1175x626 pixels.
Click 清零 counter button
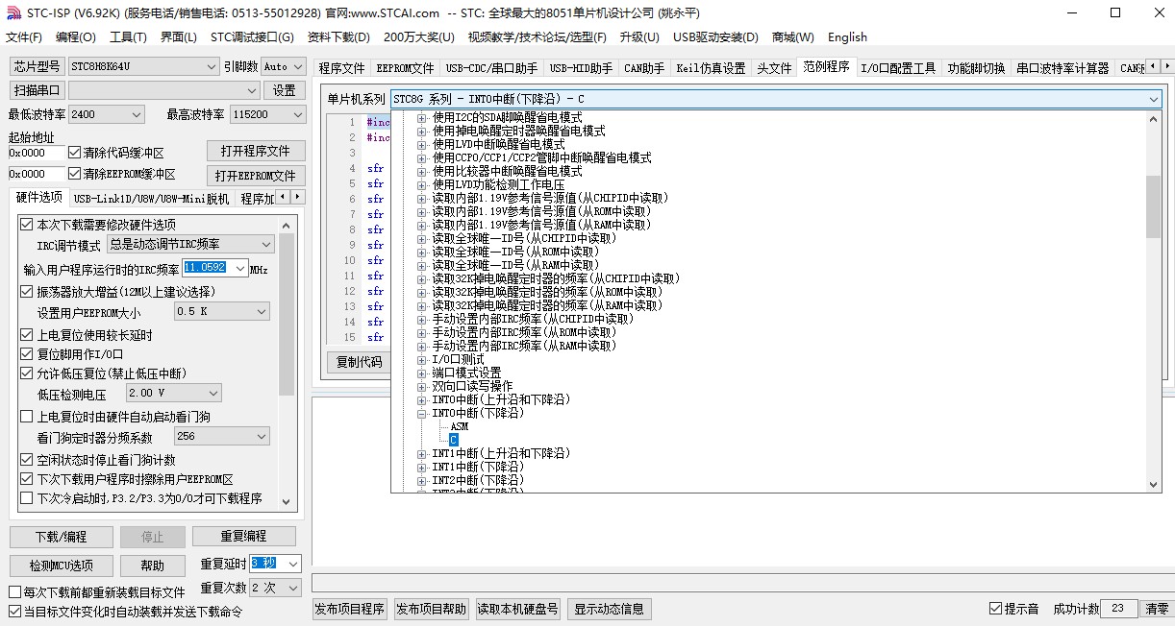pyautogui.click(x=1156, y=609)
